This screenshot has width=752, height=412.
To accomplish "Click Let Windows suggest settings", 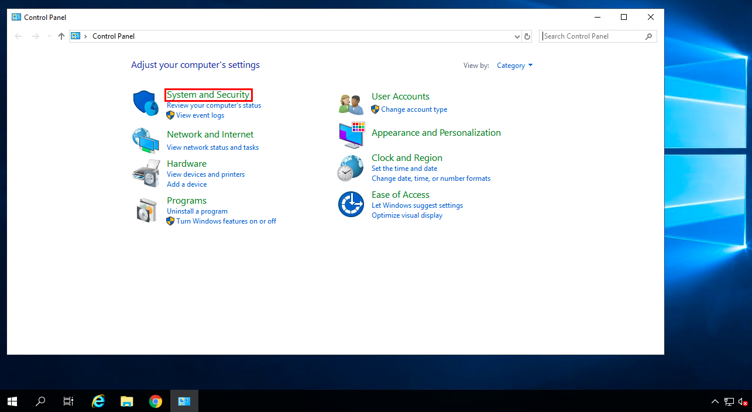I will [x=417, y=205].
